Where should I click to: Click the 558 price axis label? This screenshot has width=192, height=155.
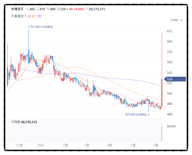pyautogui.click(x=170, y=62)
